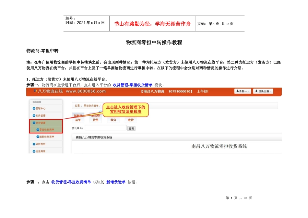Click the 步骤二： label

coord(33,182)
